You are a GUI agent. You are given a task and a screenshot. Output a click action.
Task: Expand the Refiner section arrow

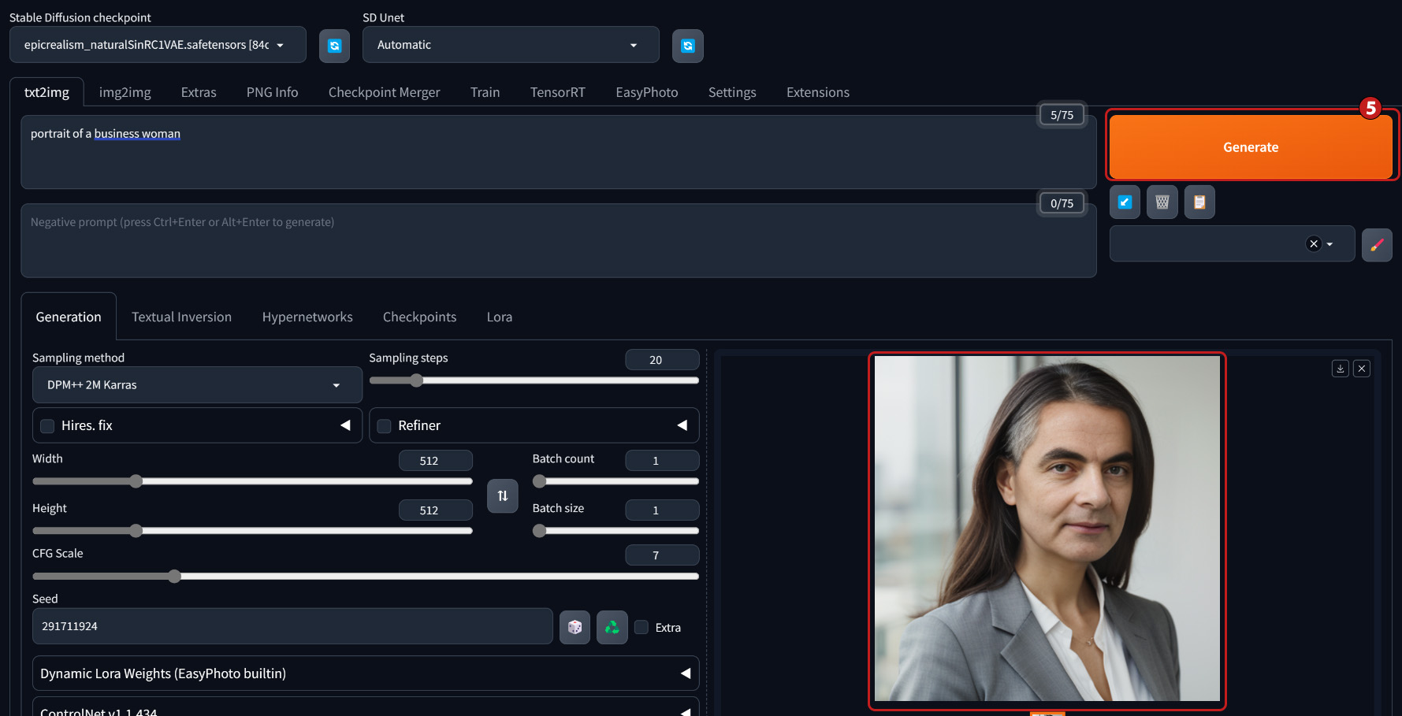tap(682, 425)
